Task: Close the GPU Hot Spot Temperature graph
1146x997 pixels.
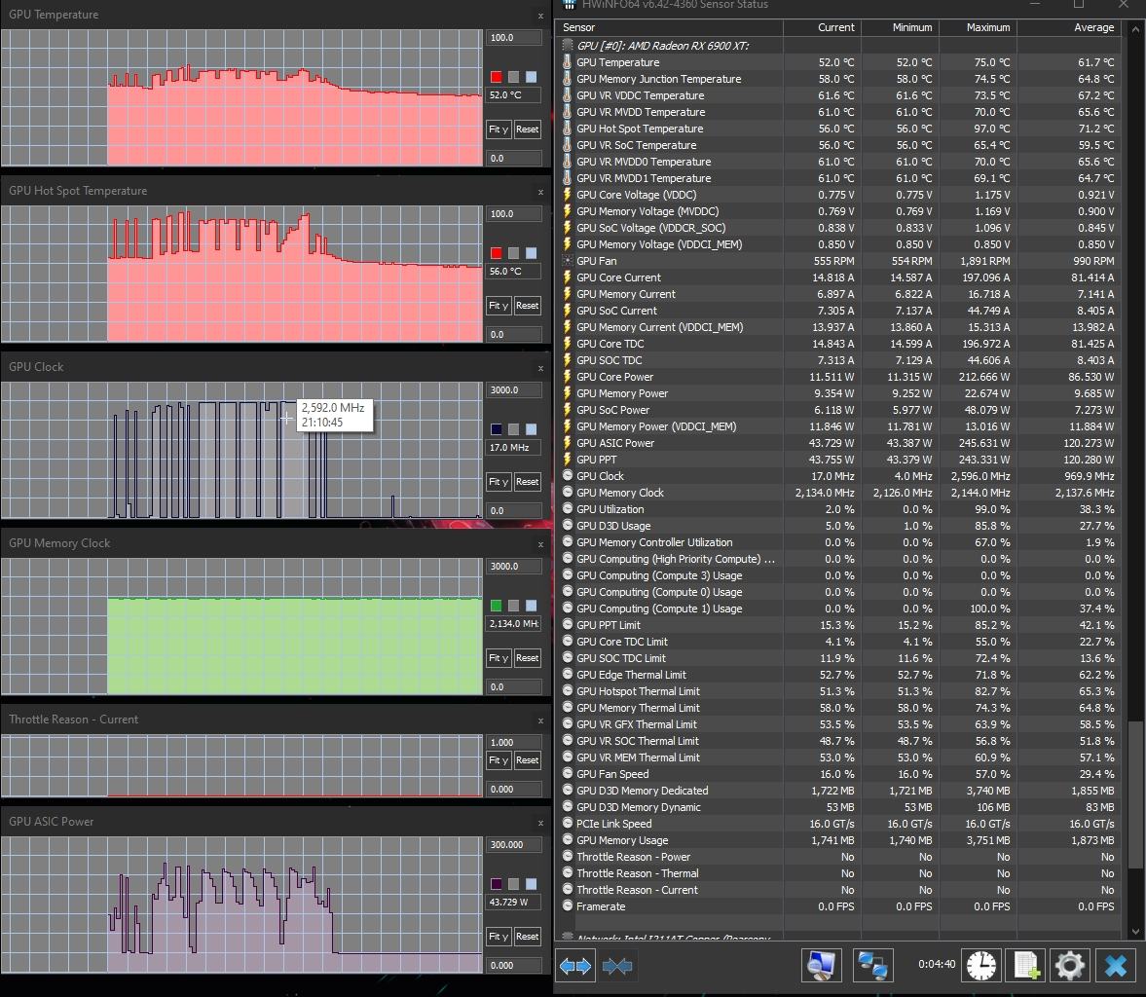Action: (540, 192)
